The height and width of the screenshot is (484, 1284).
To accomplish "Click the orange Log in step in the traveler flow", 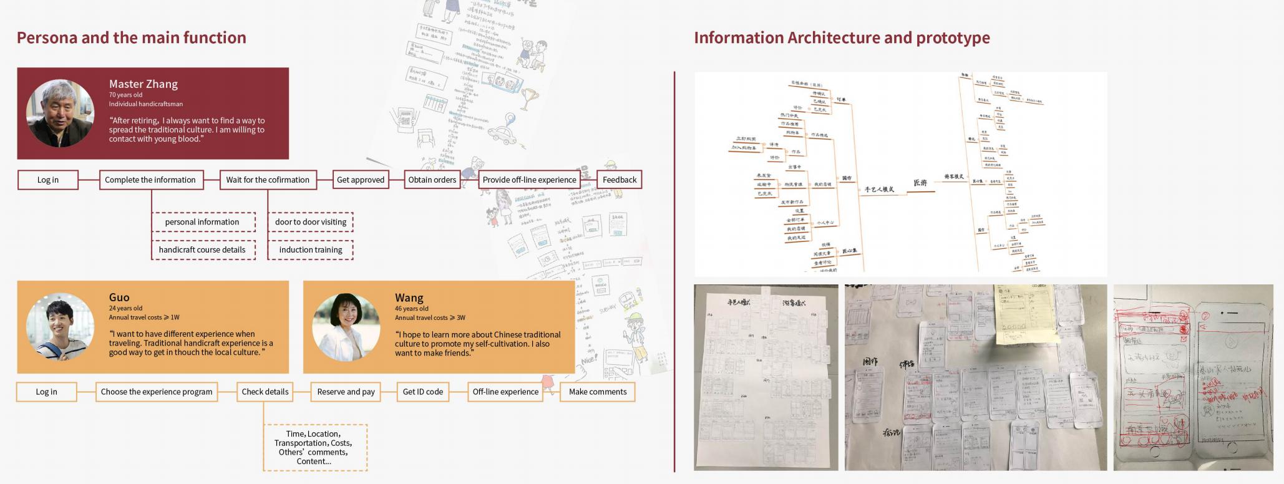I will coord(46,392).
